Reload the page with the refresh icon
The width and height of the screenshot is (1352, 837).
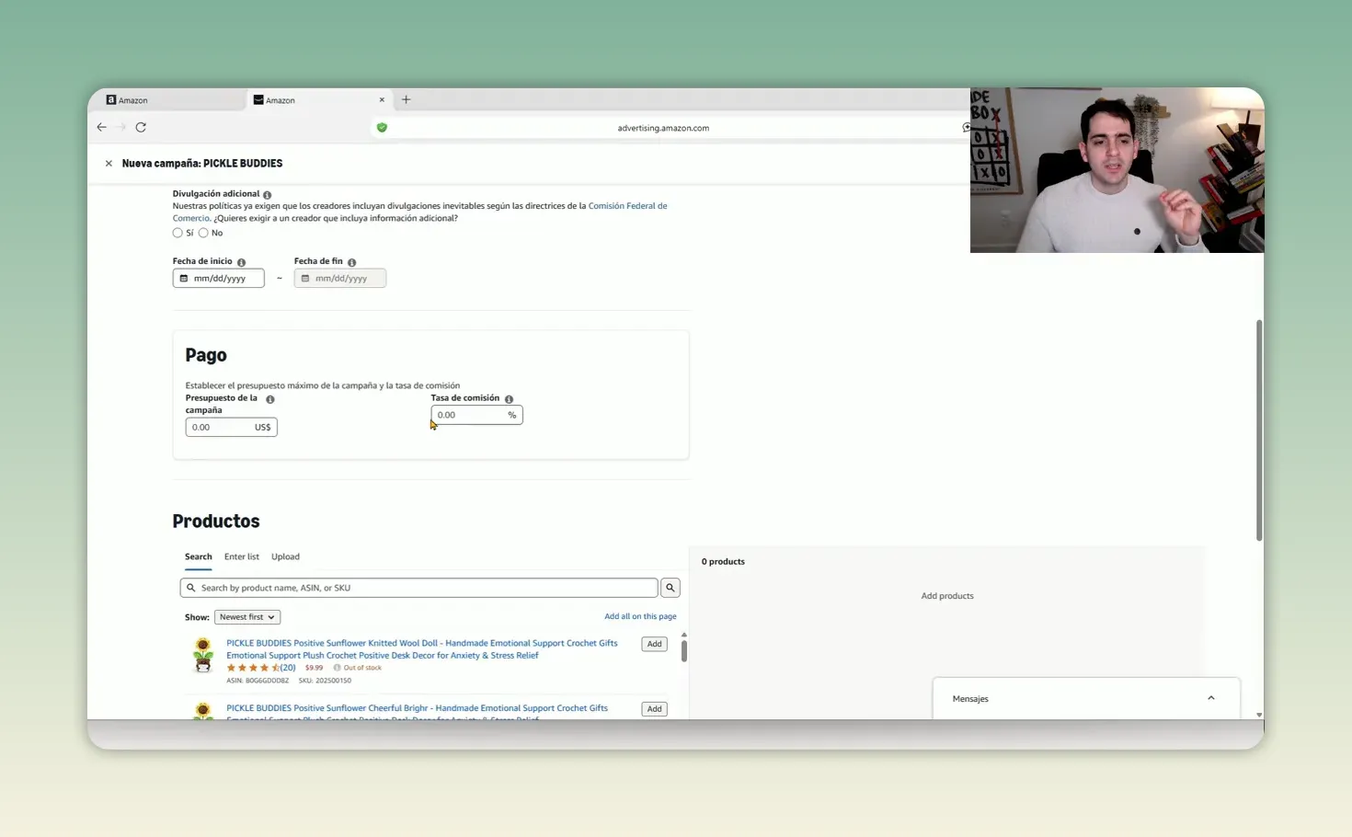(x=141, y=127)
